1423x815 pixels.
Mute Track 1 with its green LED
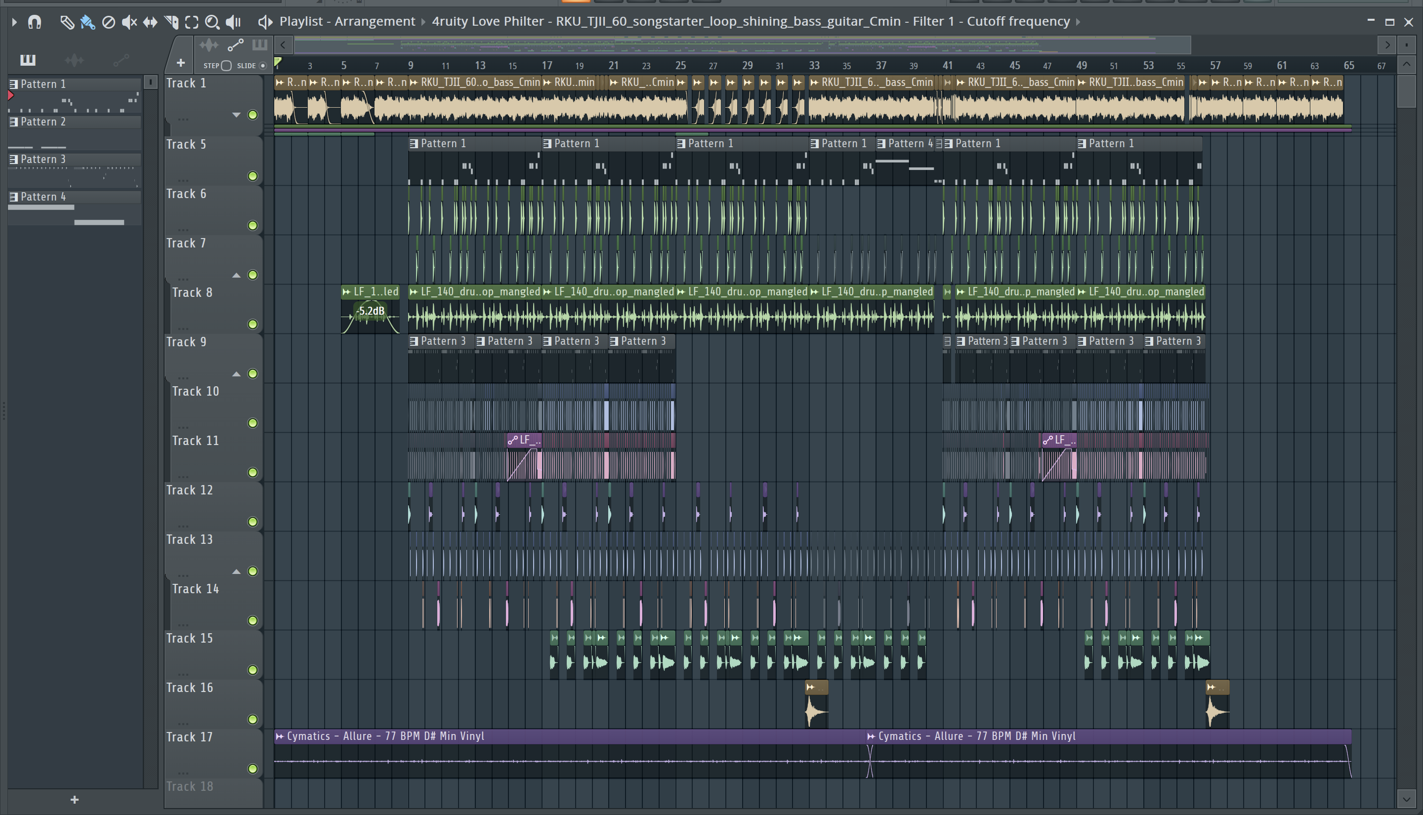pyautogui.click(x=252, y=115)
